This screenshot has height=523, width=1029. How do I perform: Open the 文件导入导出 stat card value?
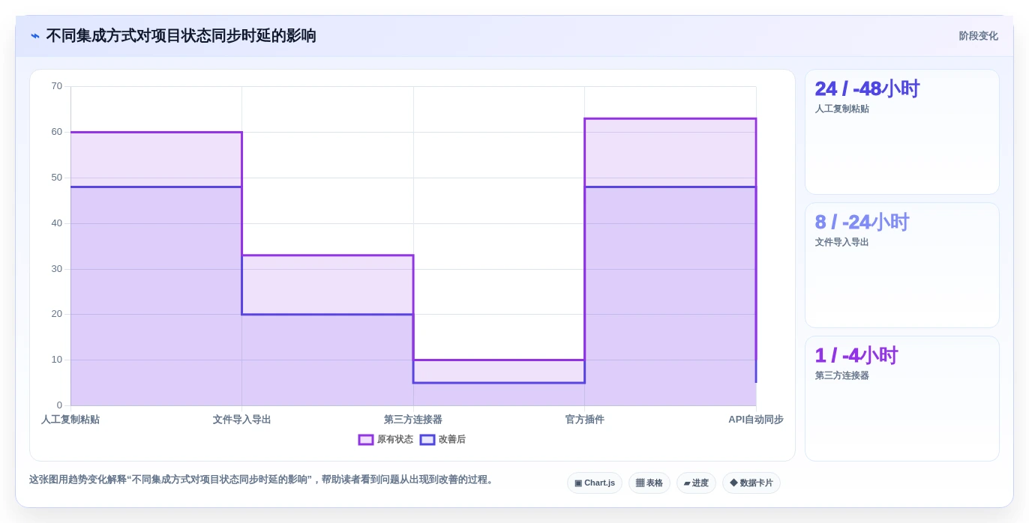(862, 222)
